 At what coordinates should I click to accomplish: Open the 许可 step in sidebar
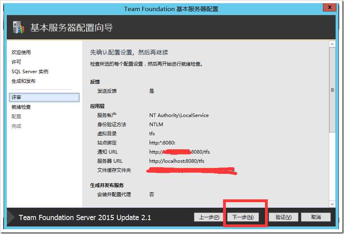click(16, 62)
